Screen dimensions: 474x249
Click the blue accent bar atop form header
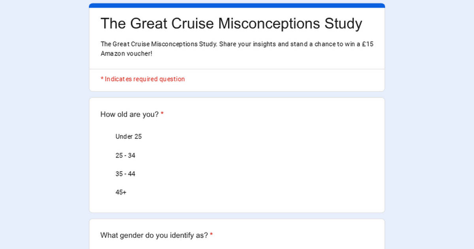[x=237, y=6]
